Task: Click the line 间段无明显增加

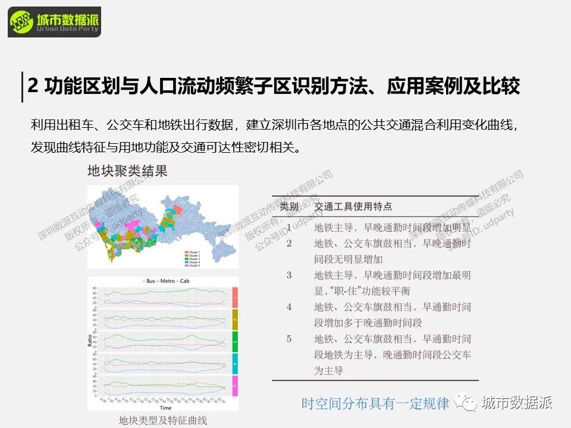Action: [x=348, y=259]
